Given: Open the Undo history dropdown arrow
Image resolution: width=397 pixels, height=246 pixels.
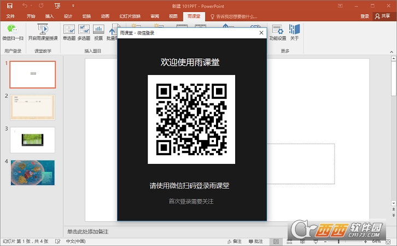Looking at the screenshot, I should (31, 5).
